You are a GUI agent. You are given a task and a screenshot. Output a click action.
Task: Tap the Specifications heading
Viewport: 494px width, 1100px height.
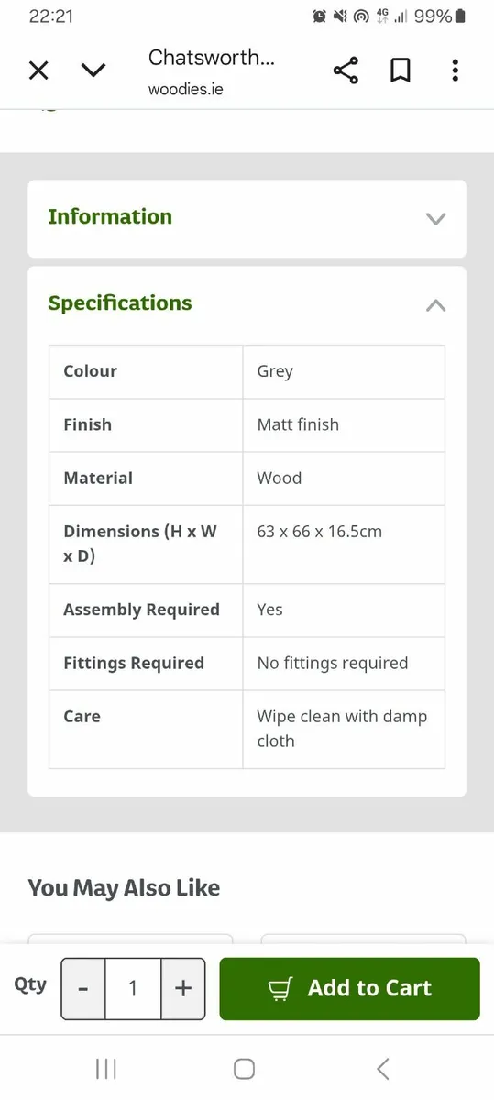(120, 303)
